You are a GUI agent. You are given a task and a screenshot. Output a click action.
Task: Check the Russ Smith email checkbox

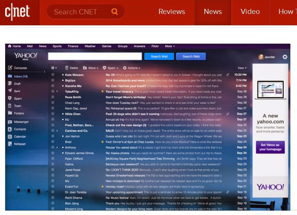coord(53,97)
